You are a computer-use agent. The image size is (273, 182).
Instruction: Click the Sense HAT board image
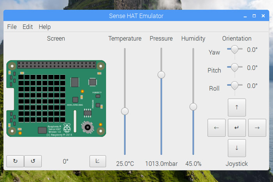pos(56,99)
